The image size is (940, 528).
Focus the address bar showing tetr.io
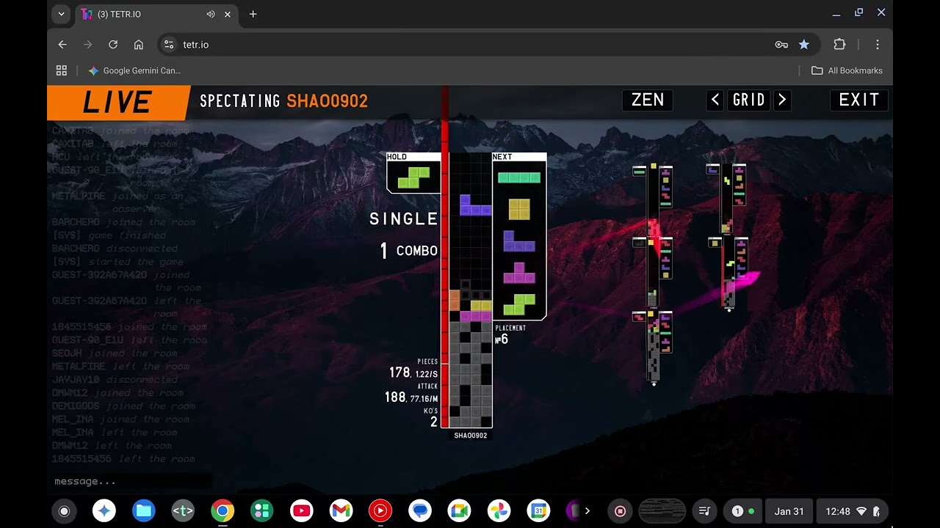pyautogui.click(x=488, y=45)
